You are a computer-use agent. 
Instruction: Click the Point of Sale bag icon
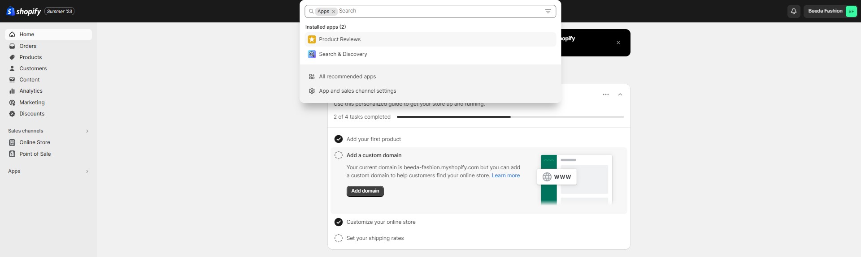(12, 154)
